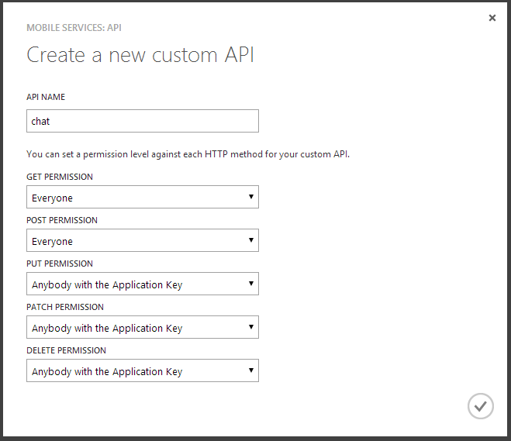The image size is (511, 441).
Task: Open the DELETE permission dropdown
Action: 142,371
